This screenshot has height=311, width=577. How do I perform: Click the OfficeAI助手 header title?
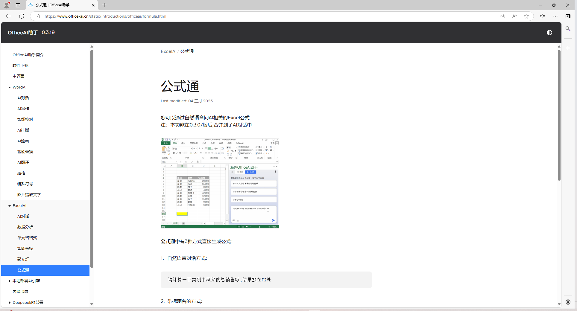(23, 33)
